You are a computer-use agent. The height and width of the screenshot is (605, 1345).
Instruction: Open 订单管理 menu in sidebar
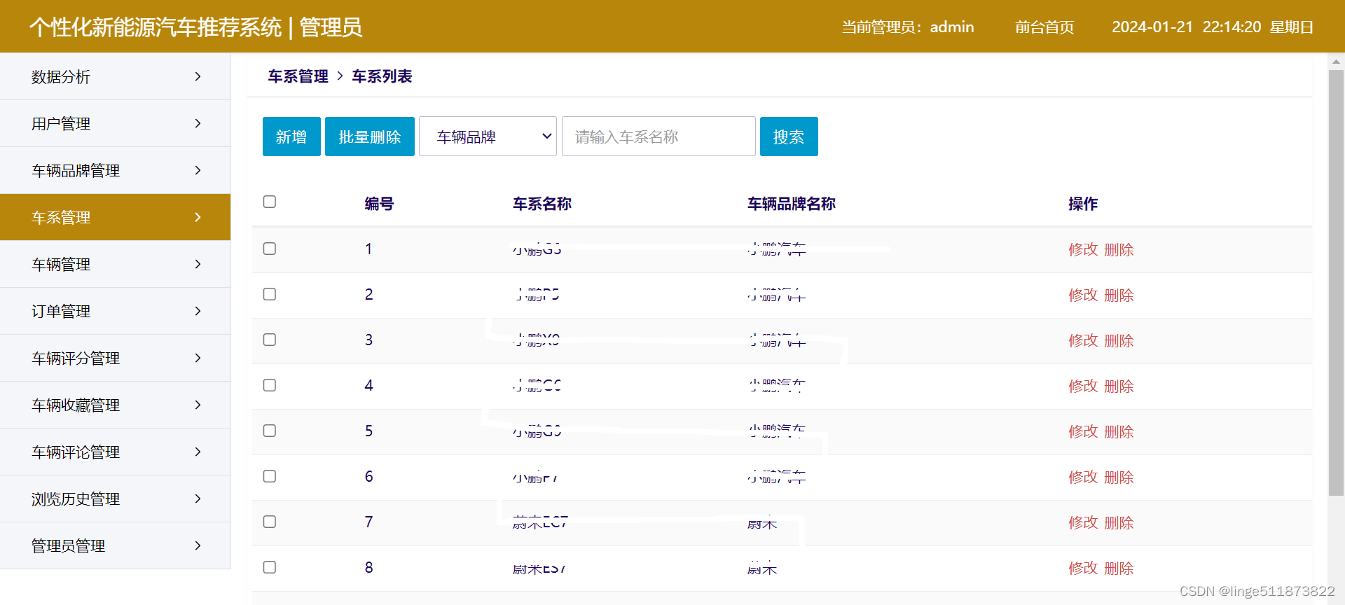(115, 311)
